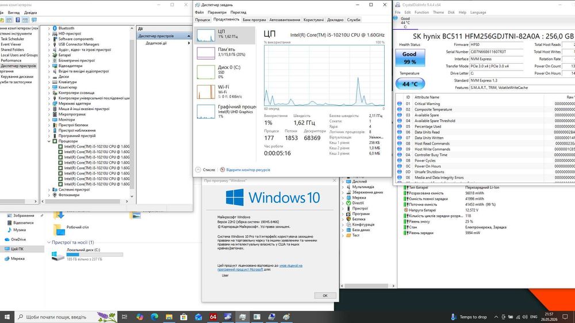The height and width of the screenshot is (323, 575).
Task: Open the Copilot icon on the taskbar
Action: 140,317
